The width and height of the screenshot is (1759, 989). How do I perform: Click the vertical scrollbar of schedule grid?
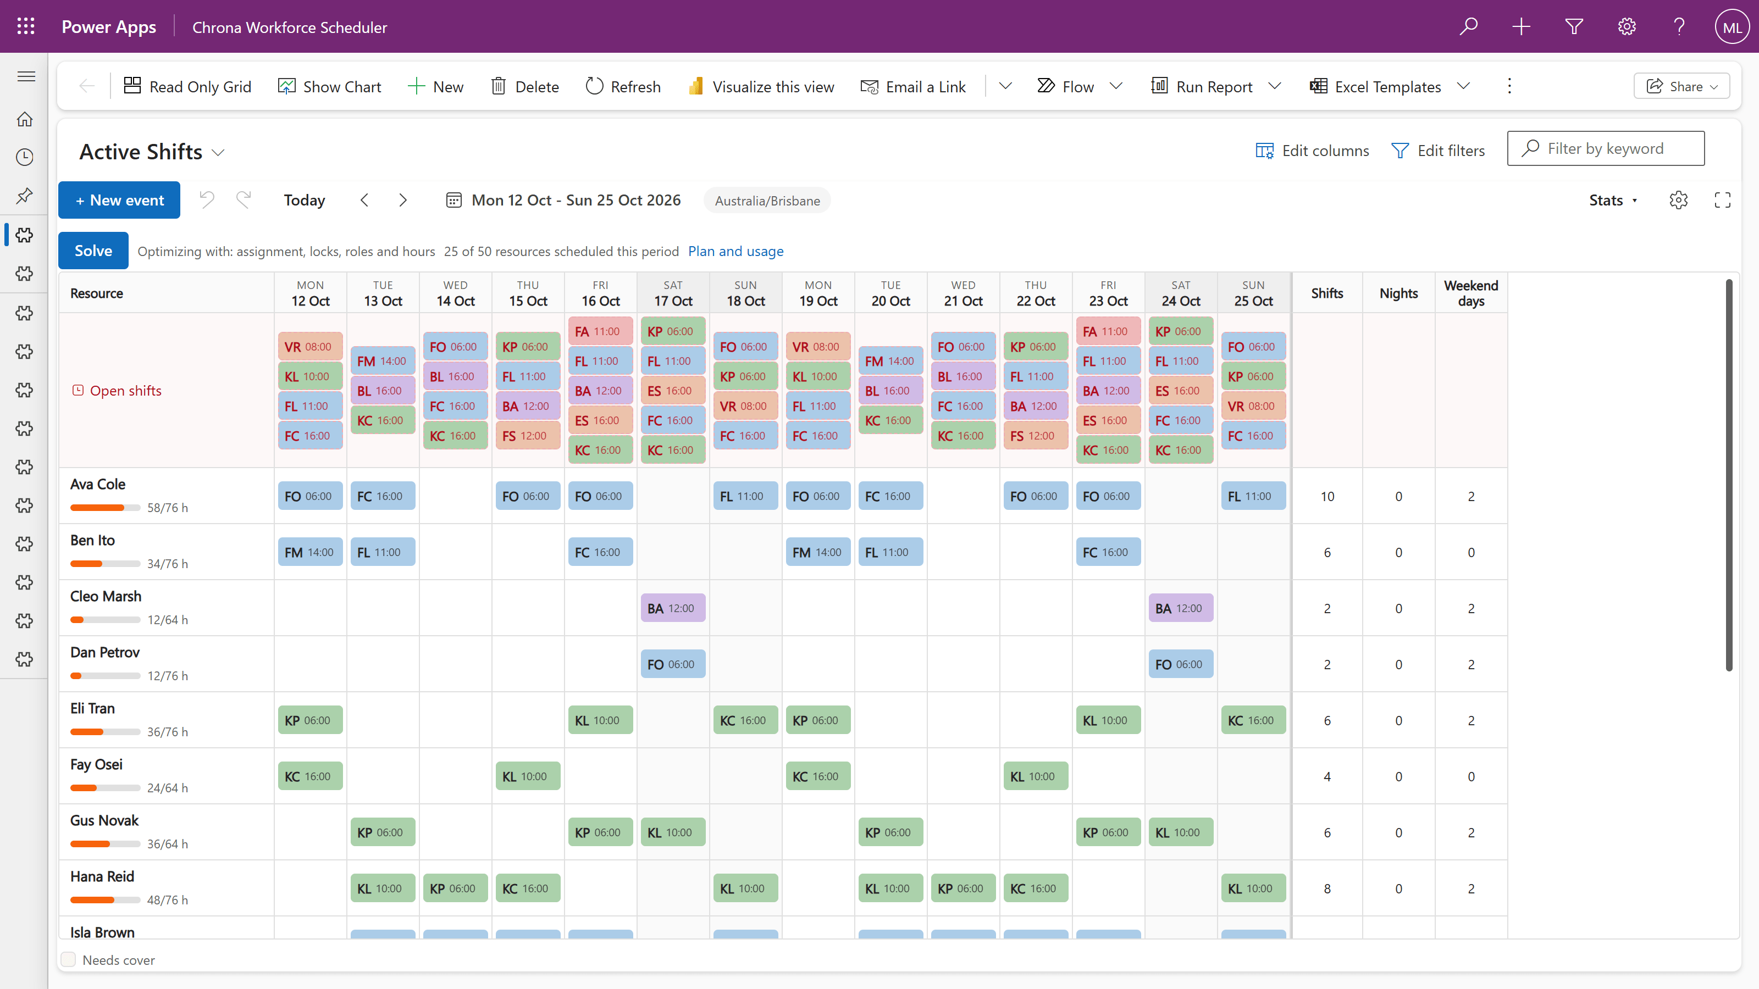click(1729, 474)
